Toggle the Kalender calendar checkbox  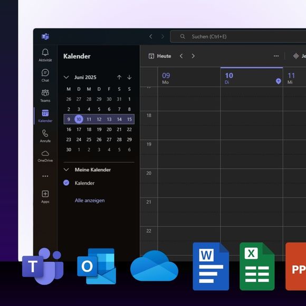[x=66, y=183]
